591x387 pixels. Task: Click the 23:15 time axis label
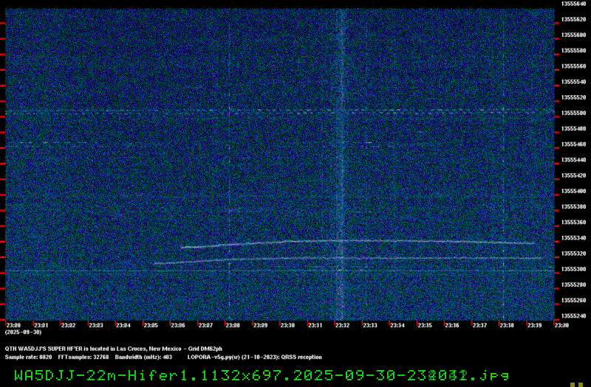click(425, 325)
